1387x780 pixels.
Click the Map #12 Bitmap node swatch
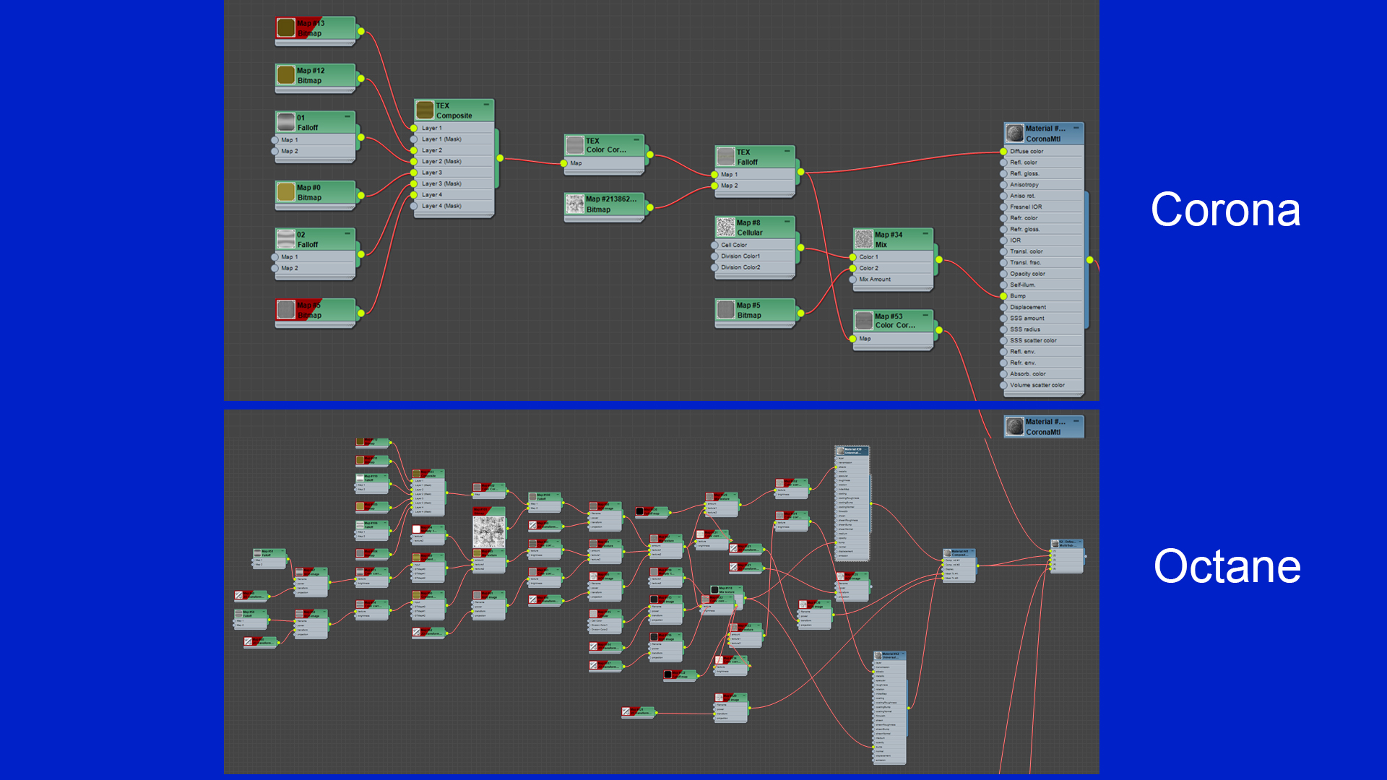tap(286, 75)
